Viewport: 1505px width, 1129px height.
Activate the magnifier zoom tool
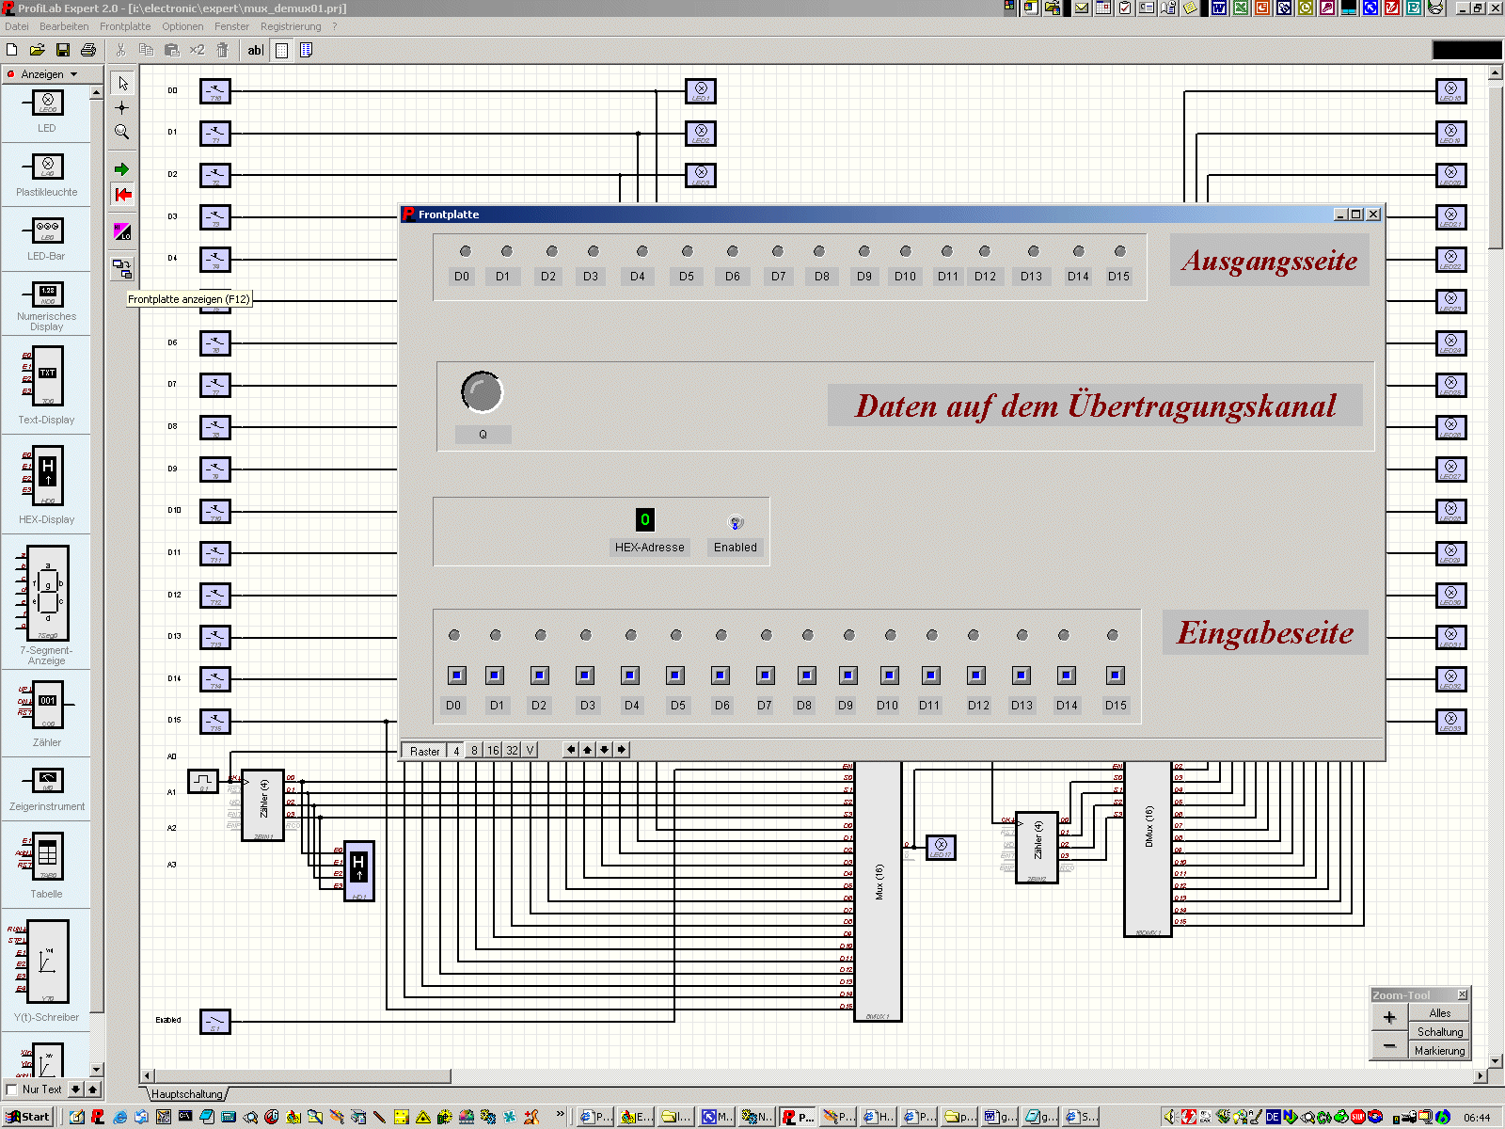tap(122, 132)
